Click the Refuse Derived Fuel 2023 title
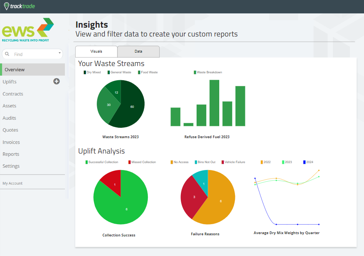 pyautogui.click(x=207, y=137)
